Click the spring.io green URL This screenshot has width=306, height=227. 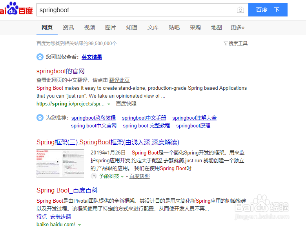click(x=71, y=104)
